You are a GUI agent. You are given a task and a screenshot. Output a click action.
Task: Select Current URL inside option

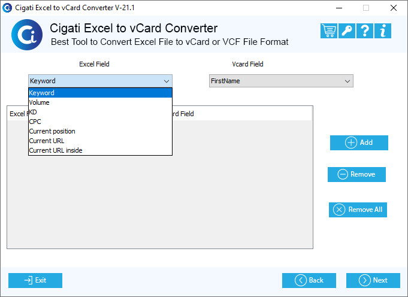(100, 150)
